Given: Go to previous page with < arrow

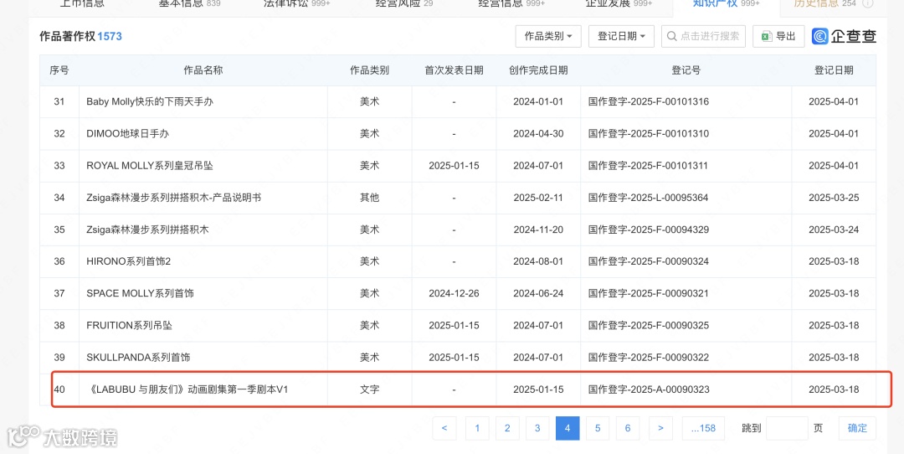Looking at the screenshot, I should [x=444, y=428].
